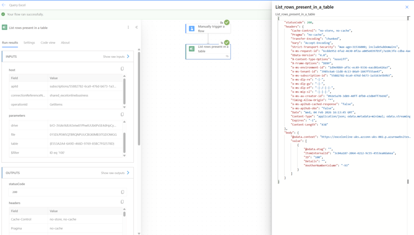This screenshot has height=235, width=414.
Task: Show raw outputs
Action: click(112, 173)
